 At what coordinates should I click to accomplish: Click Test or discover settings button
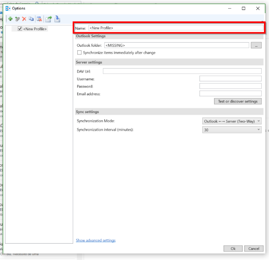click(x=238, y=101)
